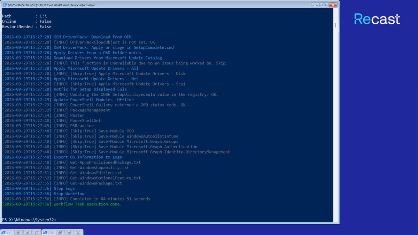Click 'Apply Drivers from a OSD folder match'

97,53
